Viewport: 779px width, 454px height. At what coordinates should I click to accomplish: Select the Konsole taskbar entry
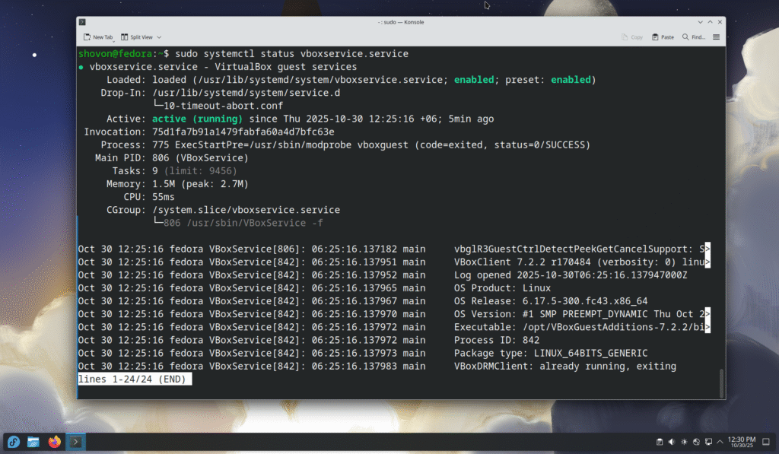(75, 442)
